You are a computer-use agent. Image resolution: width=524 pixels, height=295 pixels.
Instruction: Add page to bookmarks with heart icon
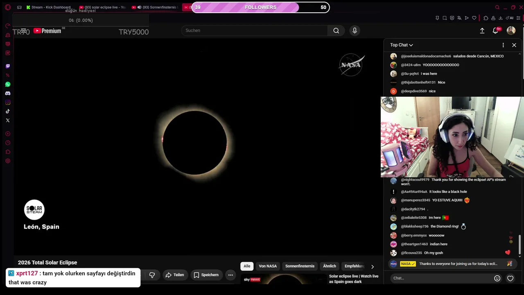coord(474,18)
